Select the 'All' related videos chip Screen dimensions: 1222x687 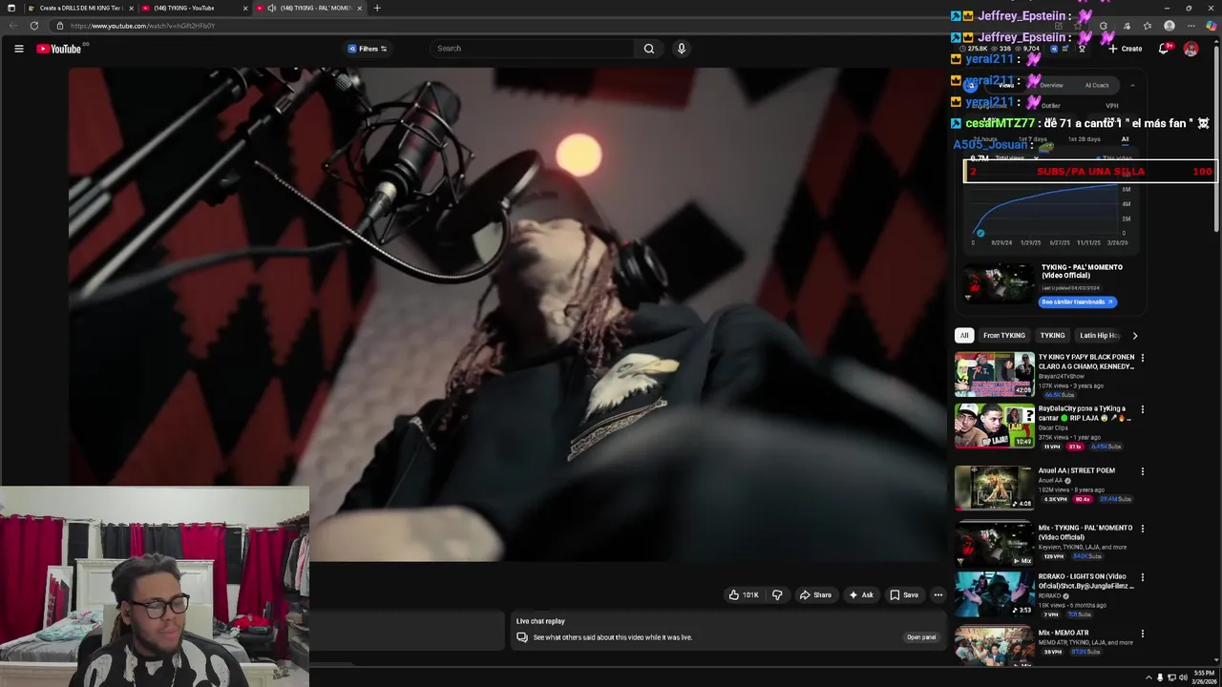[964, 335]
